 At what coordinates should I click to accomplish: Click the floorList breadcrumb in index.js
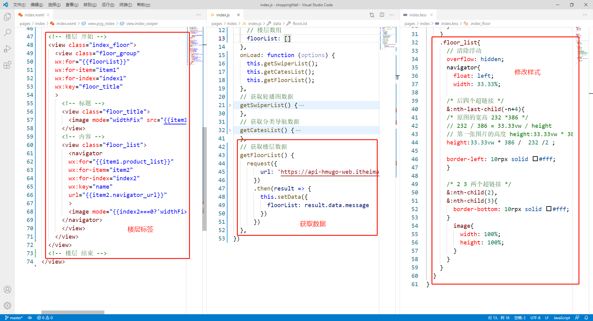(300, 23)
